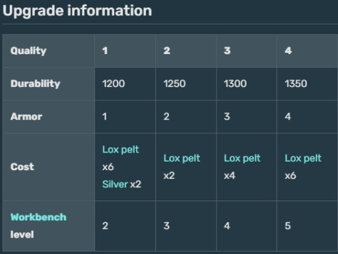The image size is (338, 254).
Task: Click durability value 1250
Action: 174,84
